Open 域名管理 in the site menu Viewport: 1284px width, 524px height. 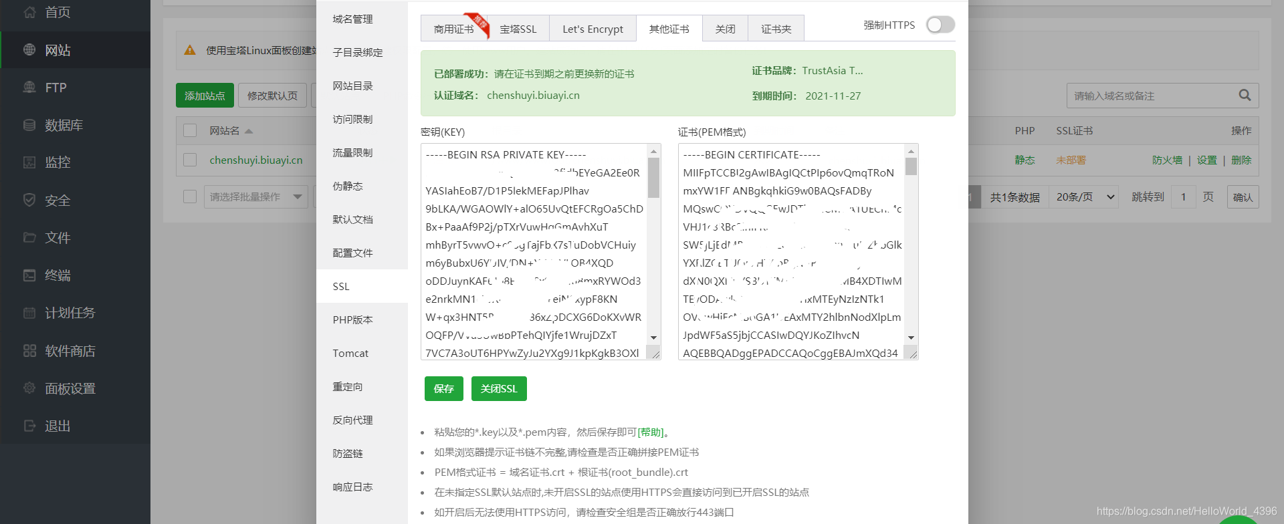coord(362,19)
